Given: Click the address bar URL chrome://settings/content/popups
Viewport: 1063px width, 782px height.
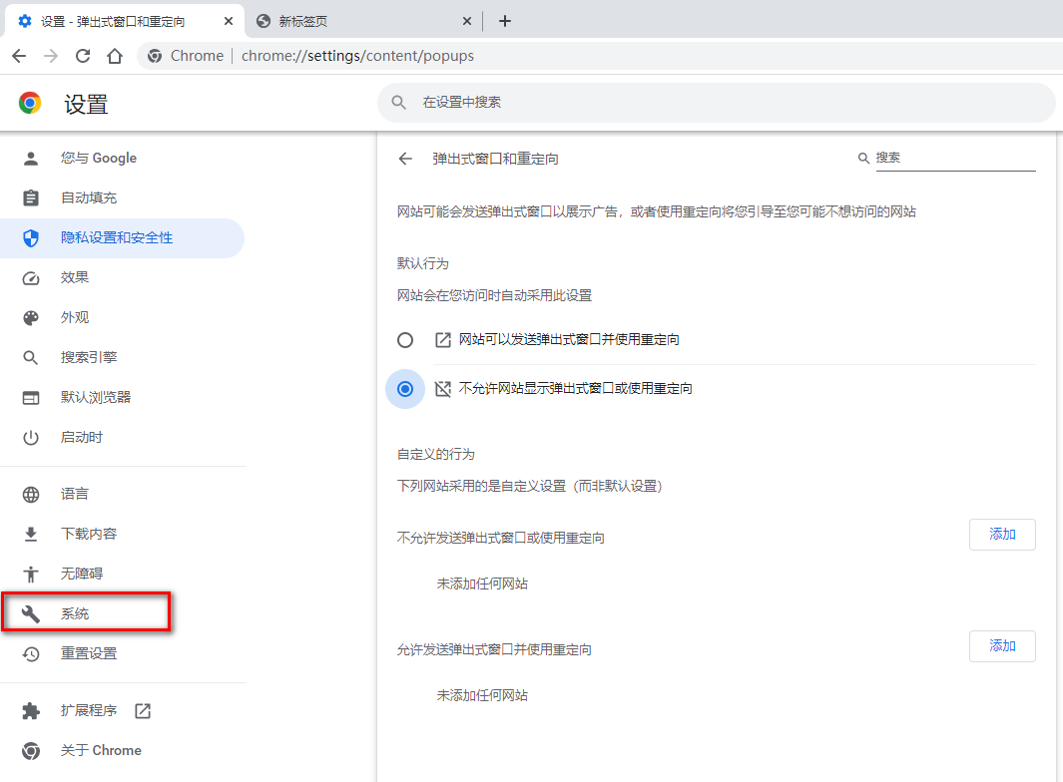Looking at the screenshot, I should point(357,56).
